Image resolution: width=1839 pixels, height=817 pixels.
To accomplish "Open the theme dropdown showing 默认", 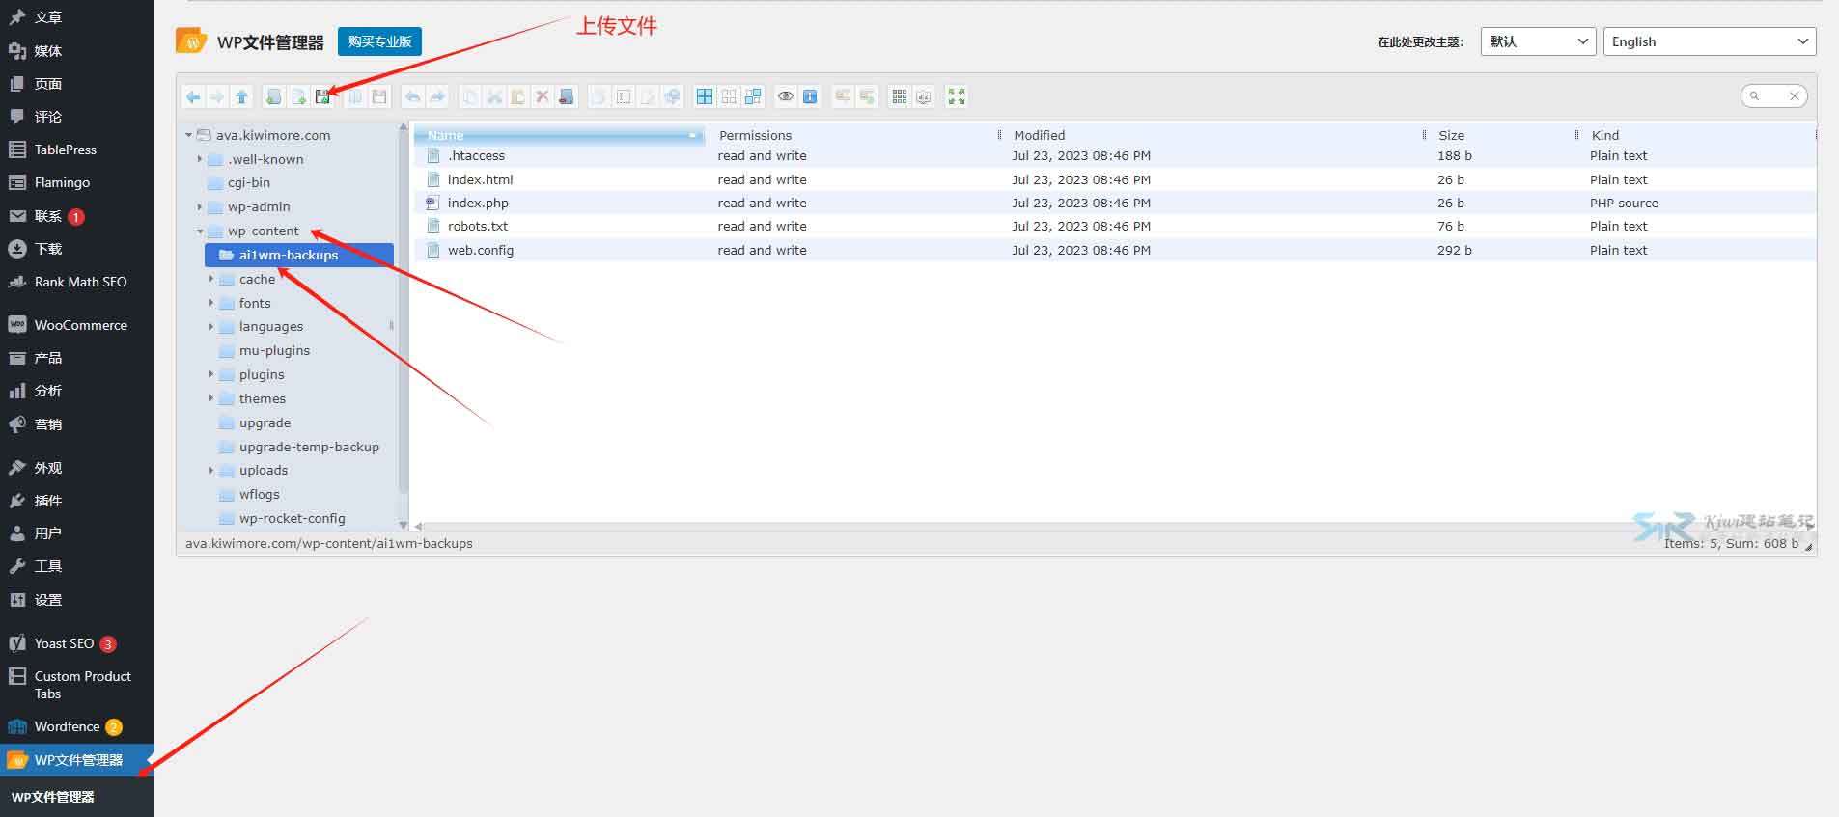I will tap(1538, 41).
